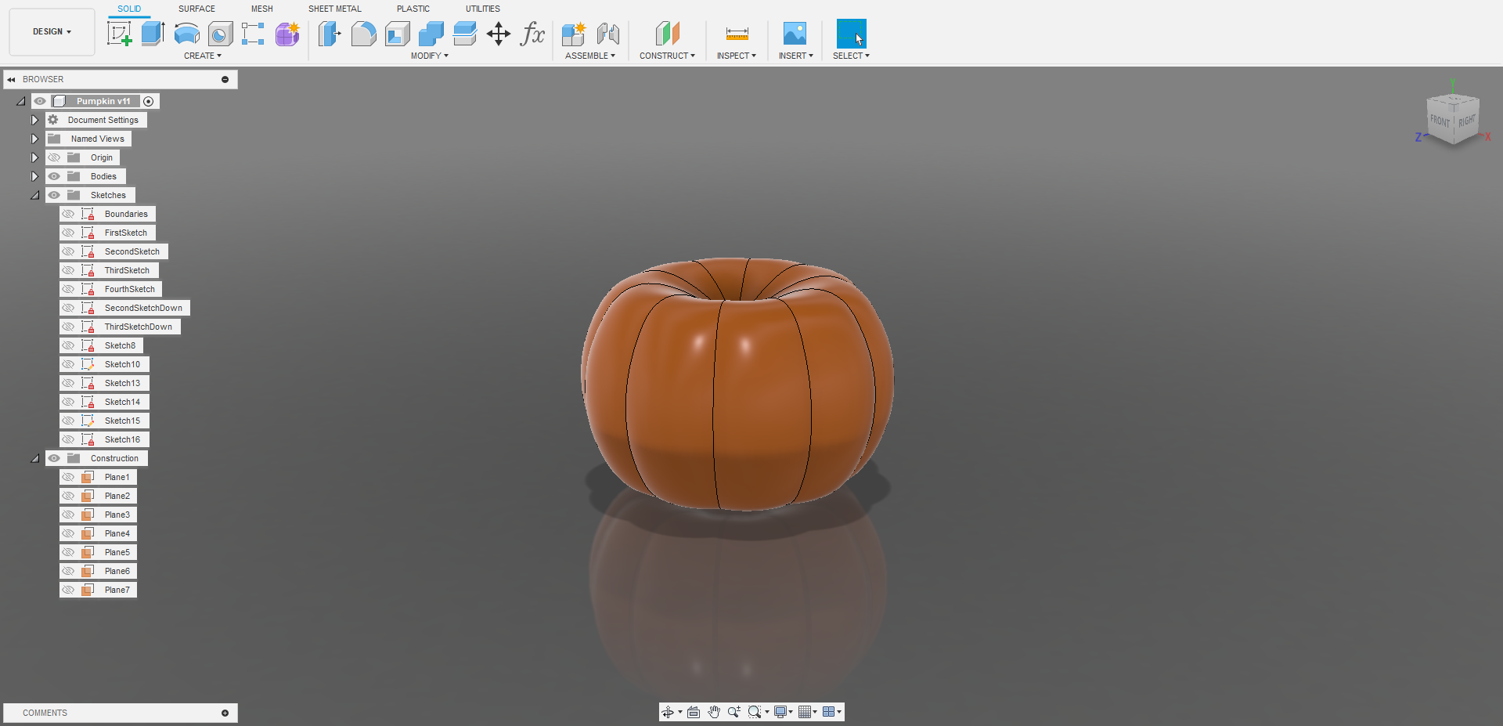This screenshot has width=1503, height=726.
Task: Open the Construct menu
Action: pyautogui.click(x=667, y=56)
